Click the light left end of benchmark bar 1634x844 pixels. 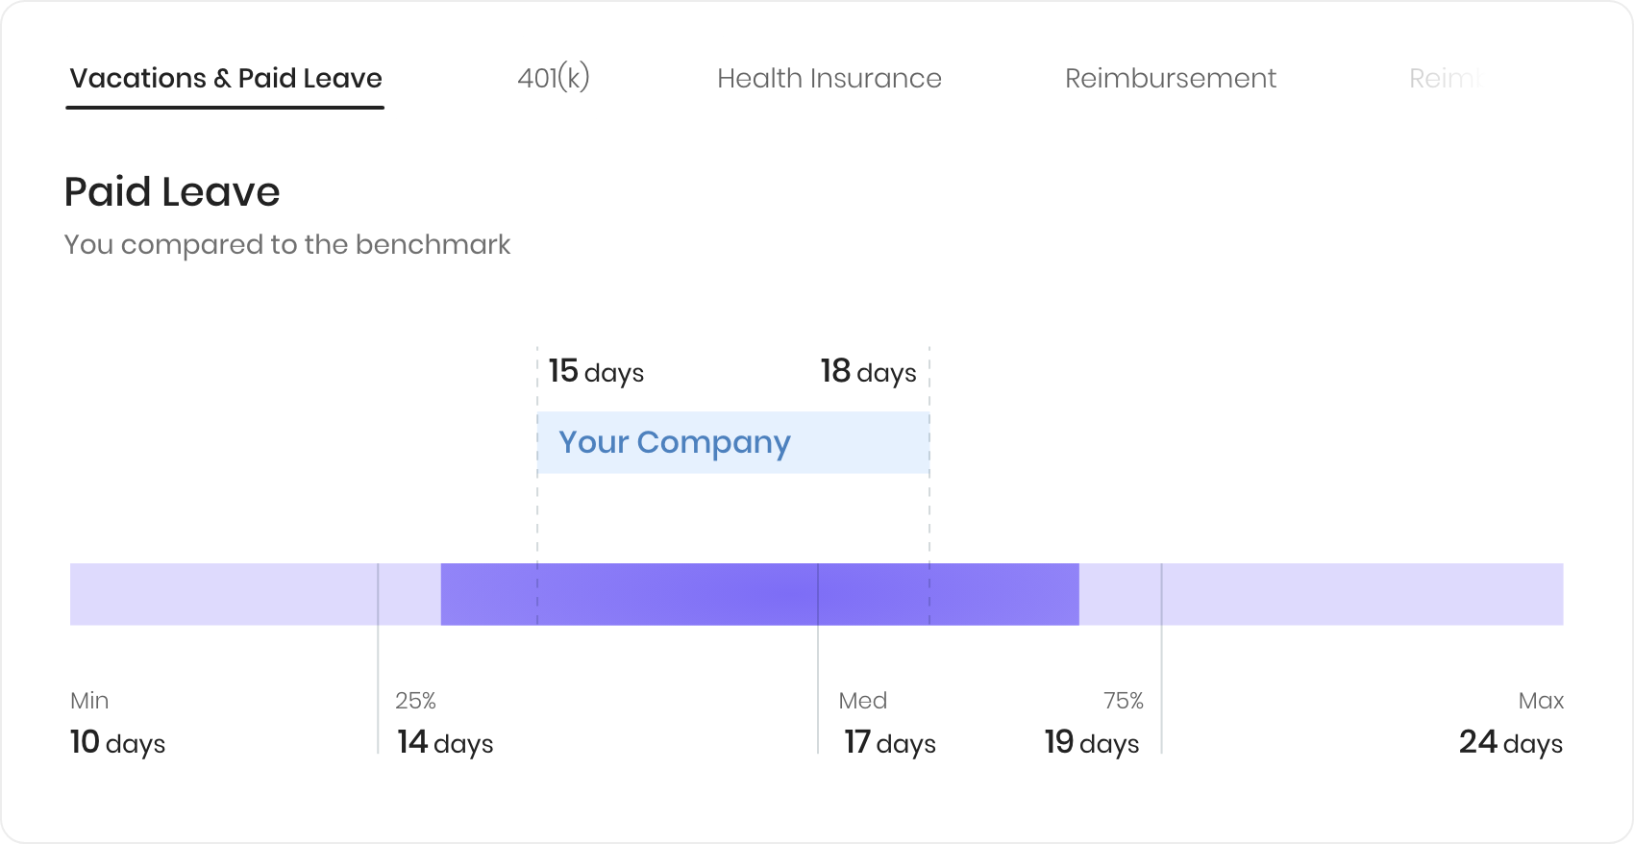(x=221, y=594)
